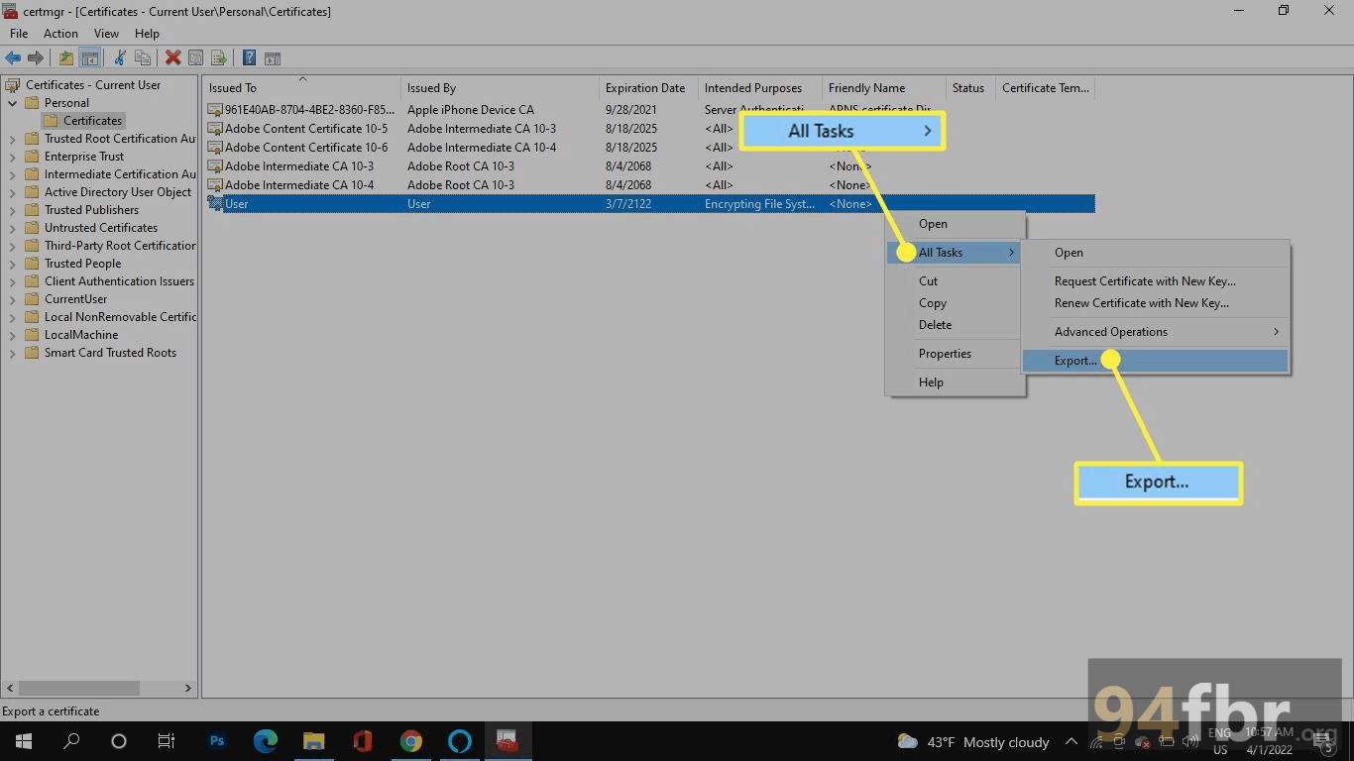Click the Office icon on the taskbar
The image size is (1354, 761).
[363, 741]
